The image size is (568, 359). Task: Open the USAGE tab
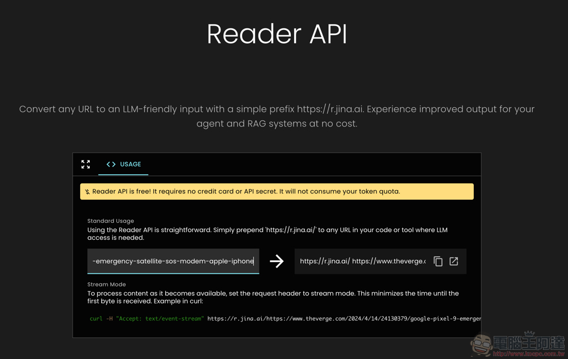click(123, 164)
